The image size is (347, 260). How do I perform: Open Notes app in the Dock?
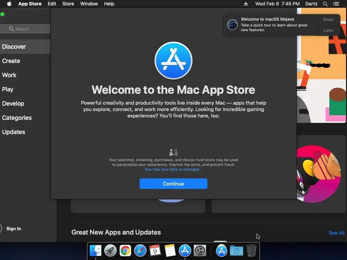tap(170, 251)
